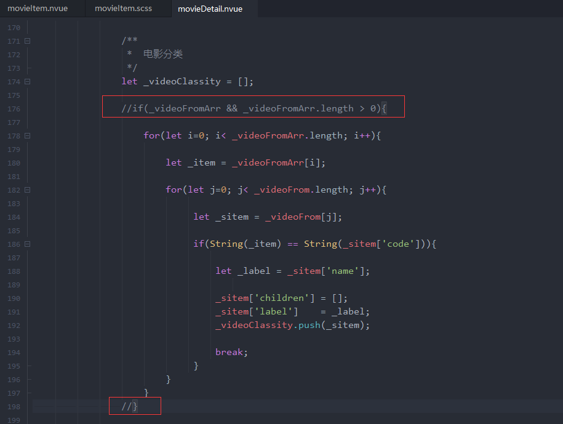Place cursor on 'let _sitem = _videoFrom[j];'
The image size is (563, 424).
[268, 217]
